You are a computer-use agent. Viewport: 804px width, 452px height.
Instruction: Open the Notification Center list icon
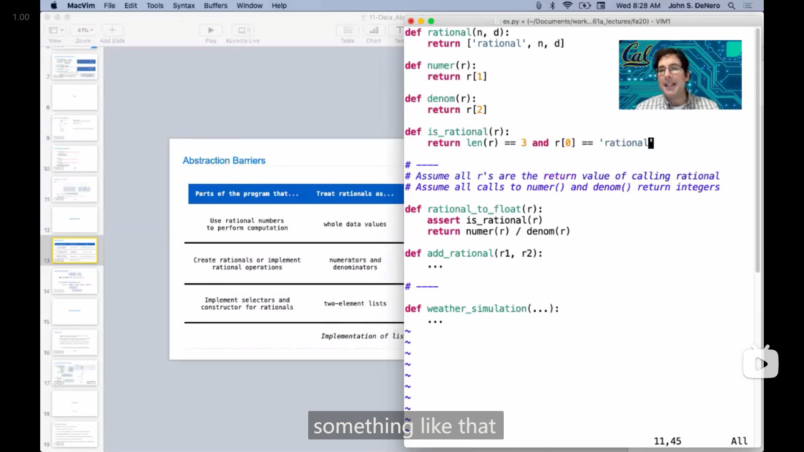click(x=748, y=5)
